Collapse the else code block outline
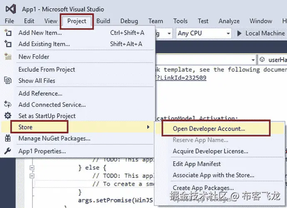287x208 pixels. 32,168
